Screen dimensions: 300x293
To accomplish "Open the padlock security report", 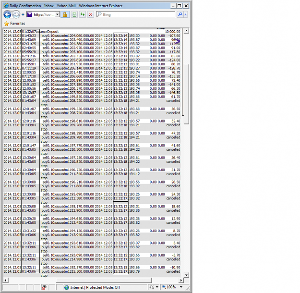I will point(65,14).
